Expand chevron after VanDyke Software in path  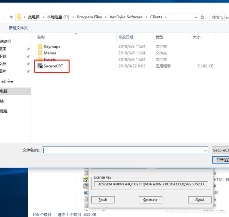[x=146, y=17]
